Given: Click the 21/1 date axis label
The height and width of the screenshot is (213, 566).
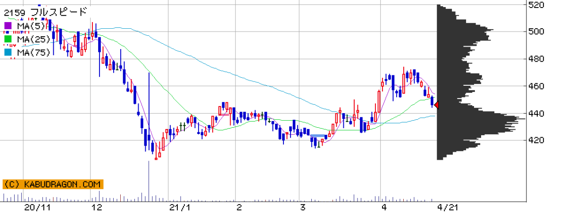Looking at the screenshot, I should coord(180,207).
